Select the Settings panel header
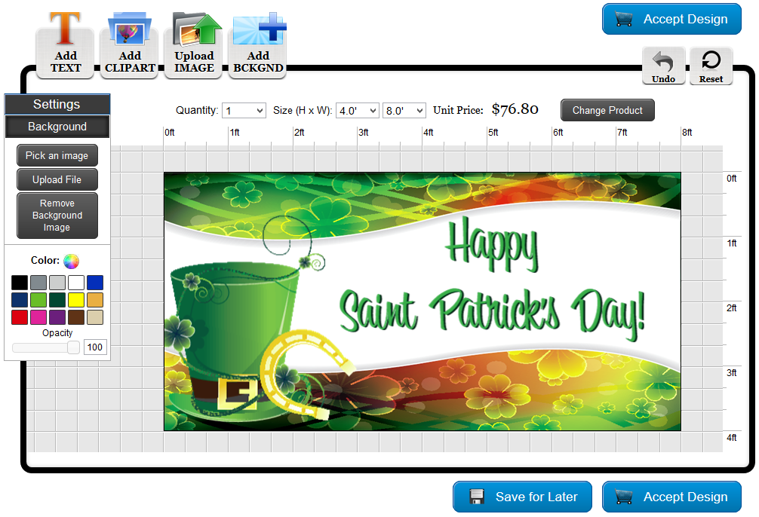 click(57, 104)
